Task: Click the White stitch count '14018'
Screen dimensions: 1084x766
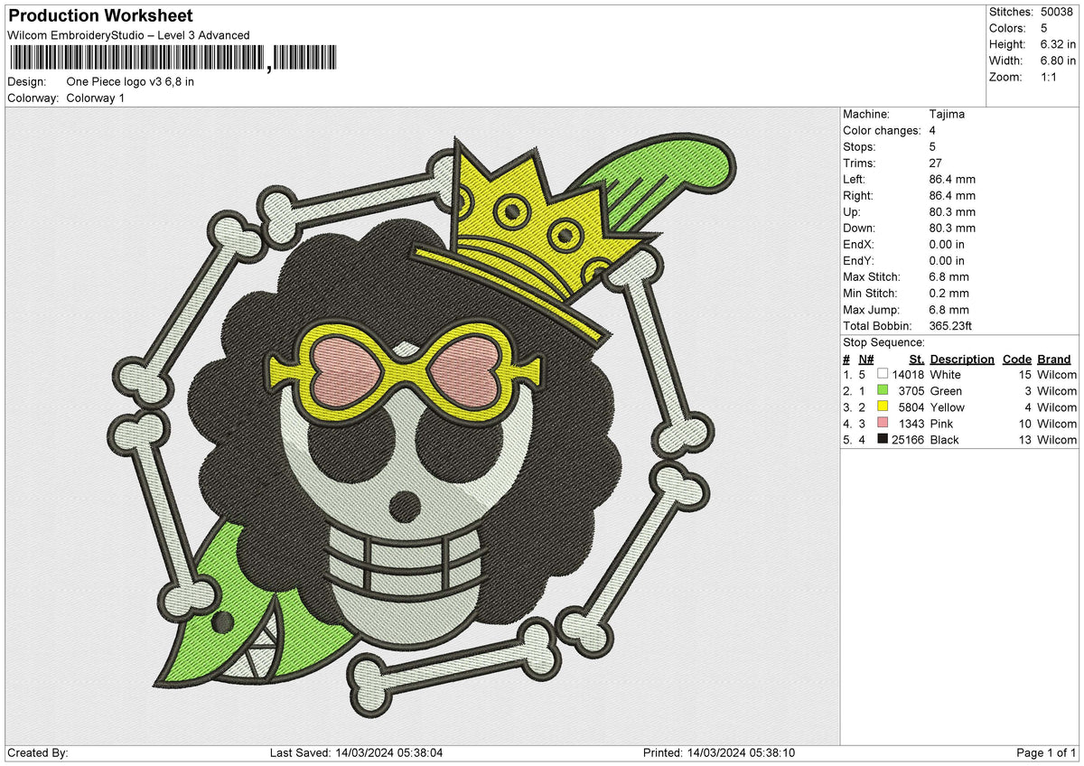Action: pos(908,374)
